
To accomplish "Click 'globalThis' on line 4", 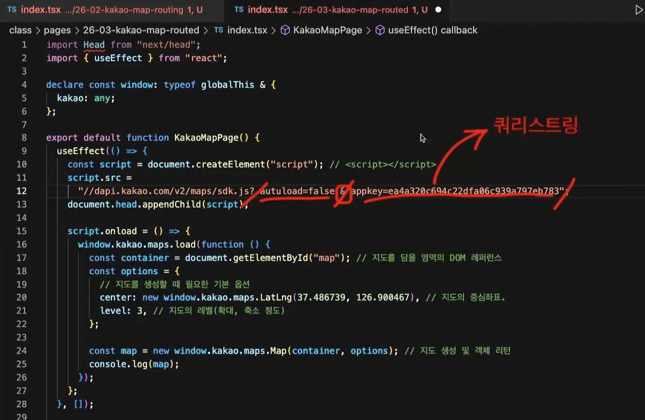I will pyautogui.click(x=227, y=84).
